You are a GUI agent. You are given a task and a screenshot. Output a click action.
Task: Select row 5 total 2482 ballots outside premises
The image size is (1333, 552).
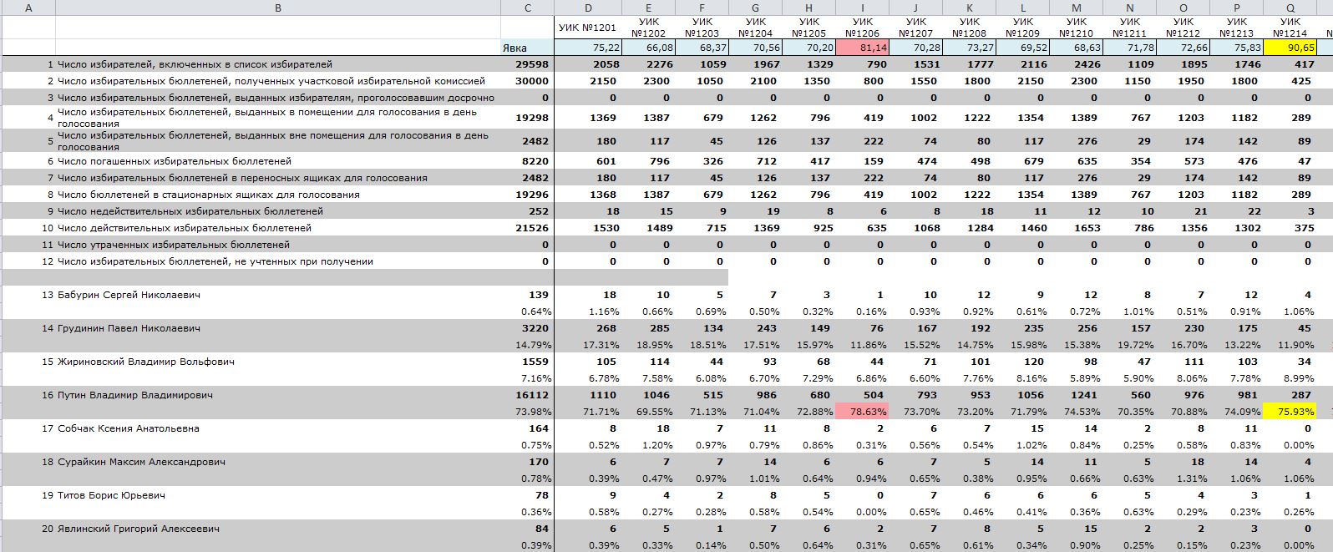tap(527, 141)
